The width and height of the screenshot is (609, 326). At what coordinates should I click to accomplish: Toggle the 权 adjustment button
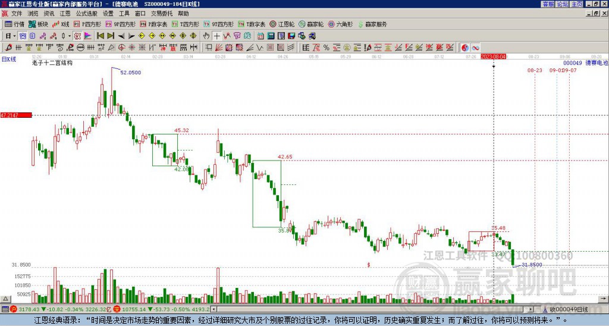click(77, 36)
